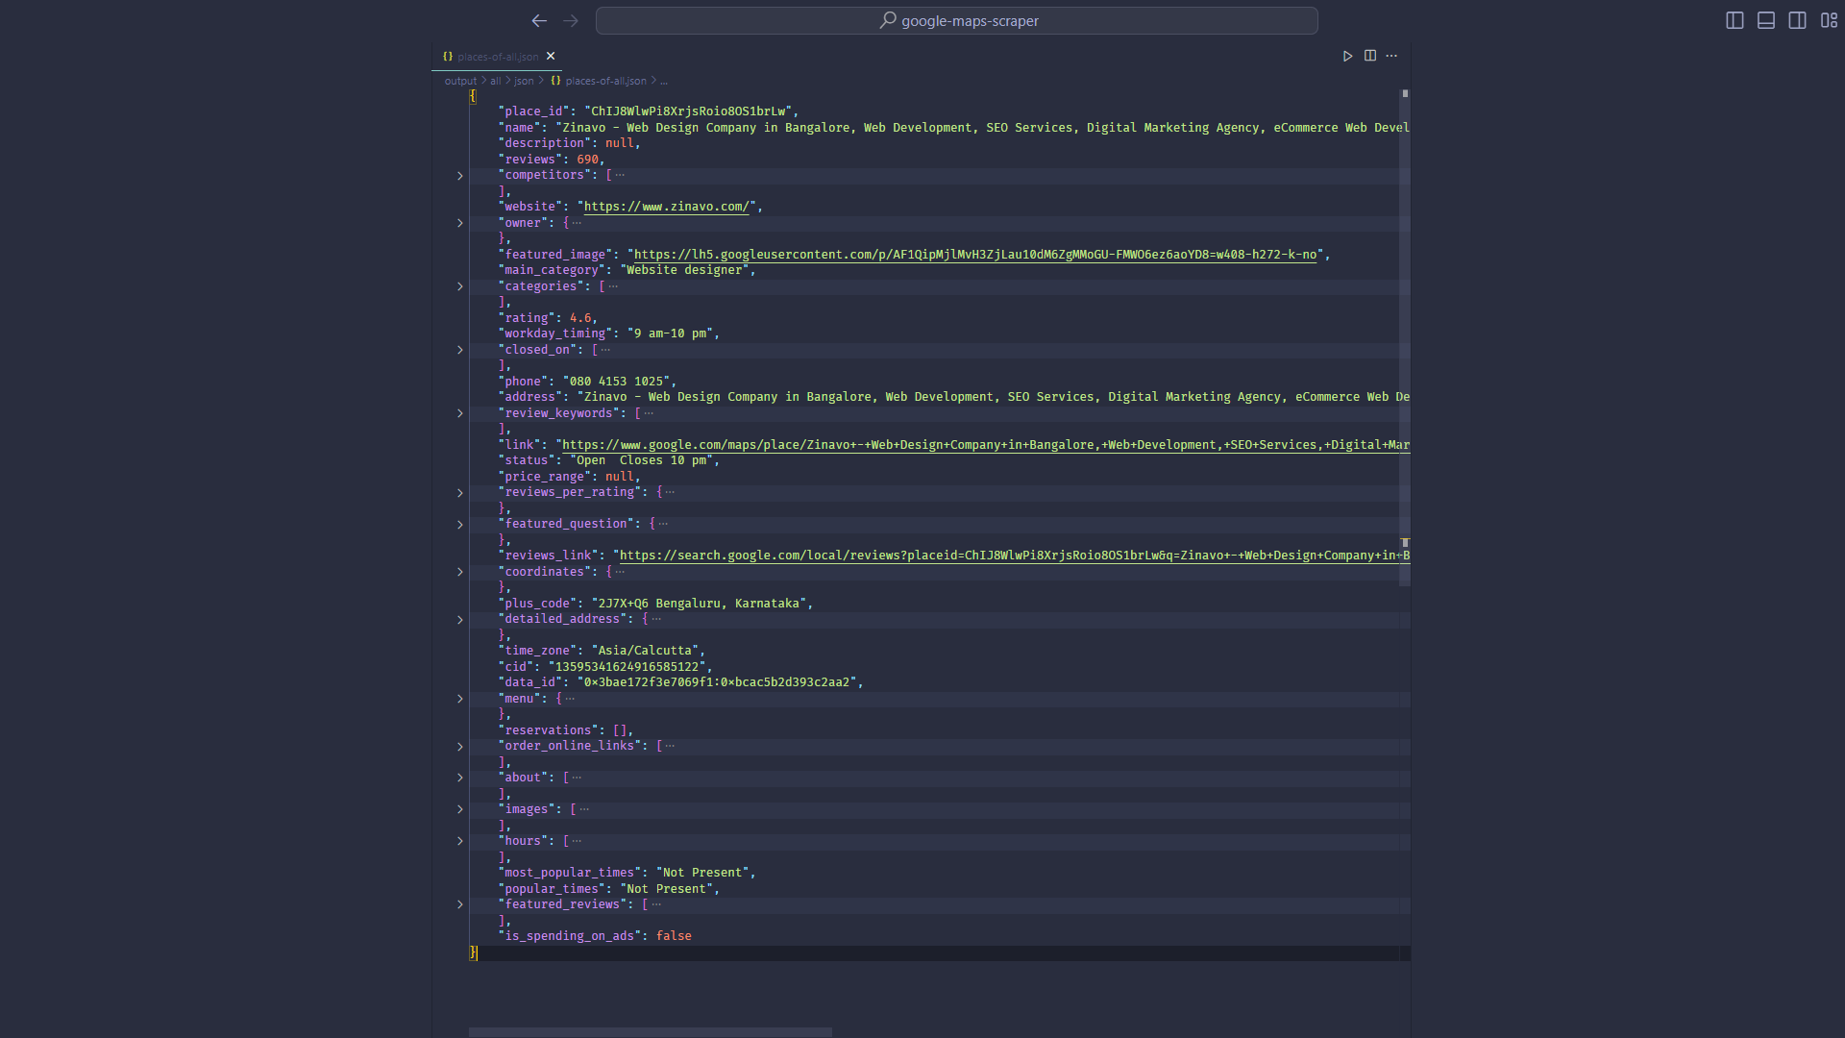
Task: Expand the competitors array fold arrow
Action: tap(460, 176)
